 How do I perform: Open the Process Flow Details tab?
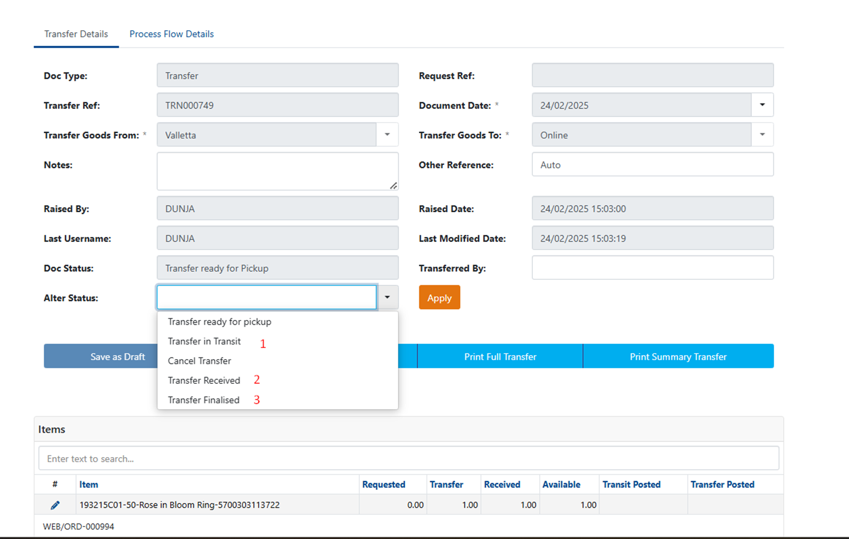coord(172,34)
